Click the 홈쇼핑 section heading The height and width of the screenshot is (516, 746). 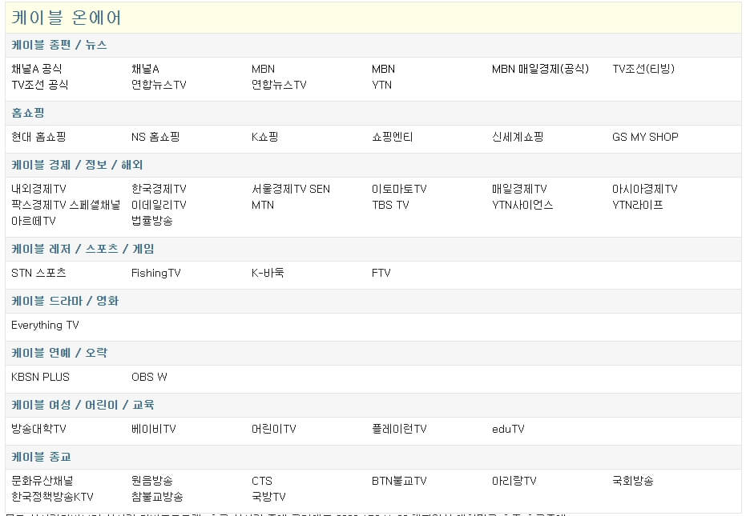[x=27, y=113]
